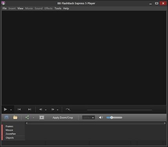Click the playback seek bar
The width and height of the screenshot is (168, 147).
119,110
